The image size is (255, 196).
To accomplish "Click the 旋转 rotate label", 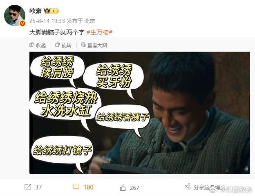I will (x=67, y=45).
